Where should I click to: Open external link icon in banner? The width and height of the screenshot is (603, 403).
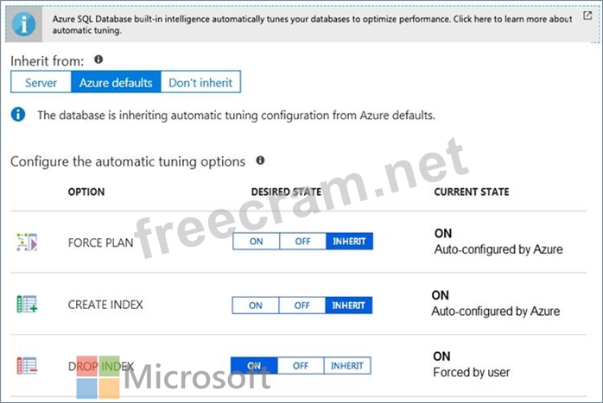588,16
